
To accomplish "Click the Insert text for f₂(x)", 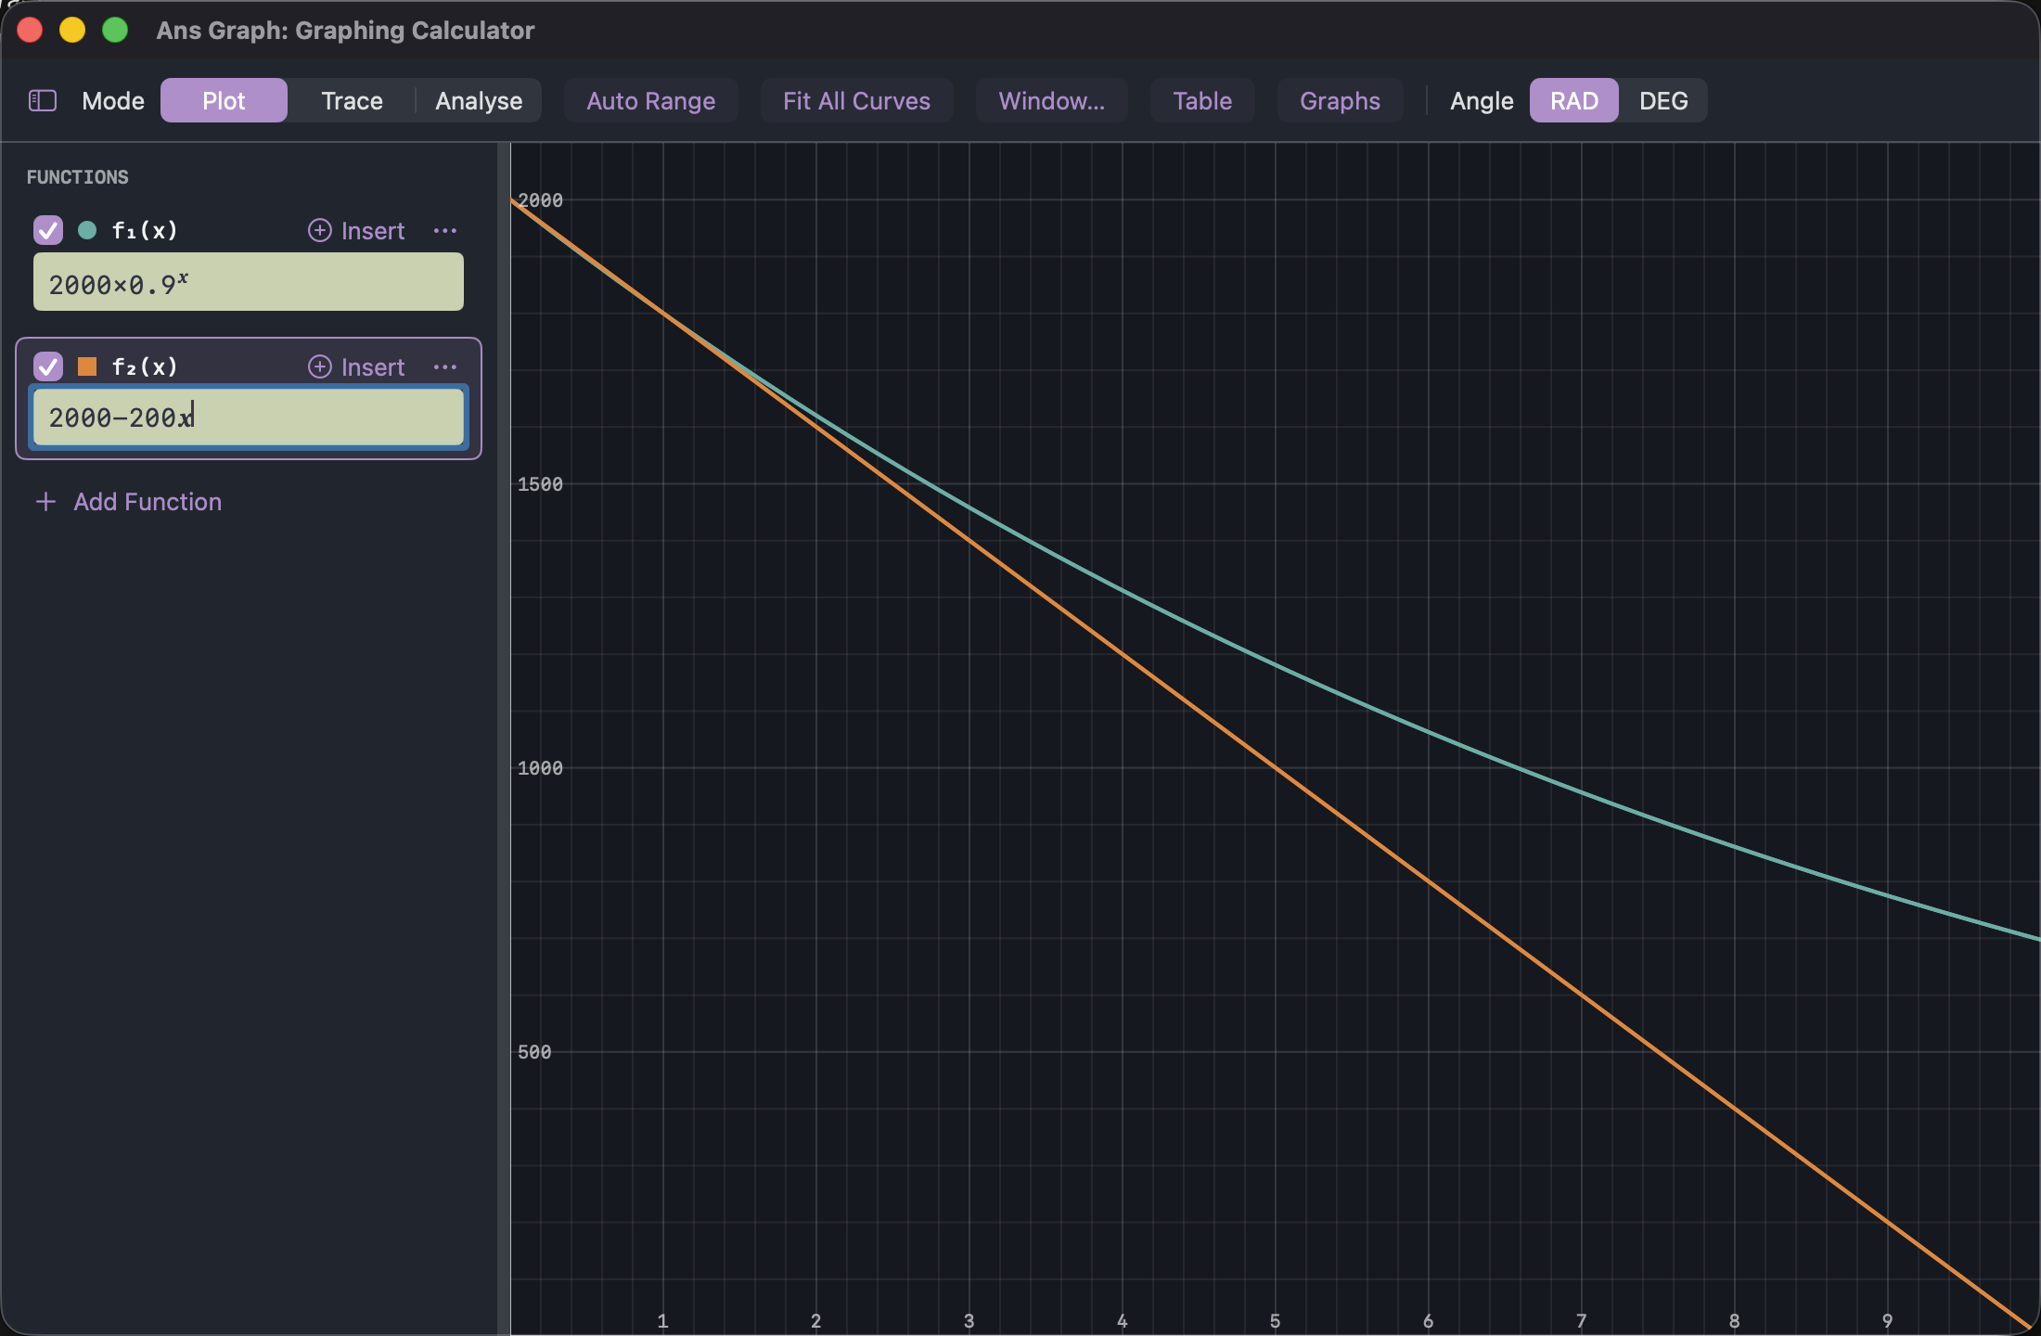I will 373,366.
